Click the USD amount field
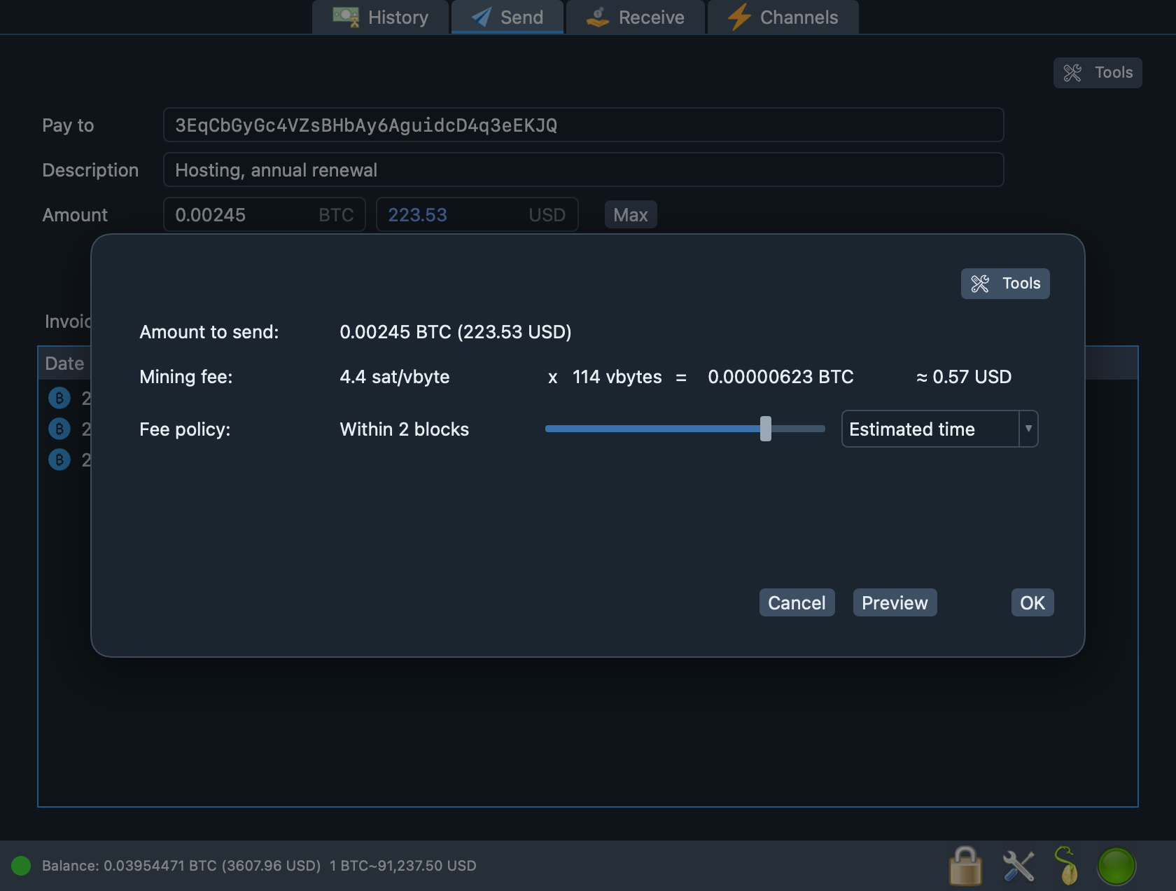Screen dimensions: 1176x891 tap(477, 214)
